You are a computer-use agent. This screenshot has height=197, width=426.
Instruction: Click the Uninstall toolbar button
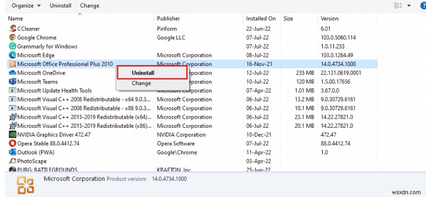61,6
